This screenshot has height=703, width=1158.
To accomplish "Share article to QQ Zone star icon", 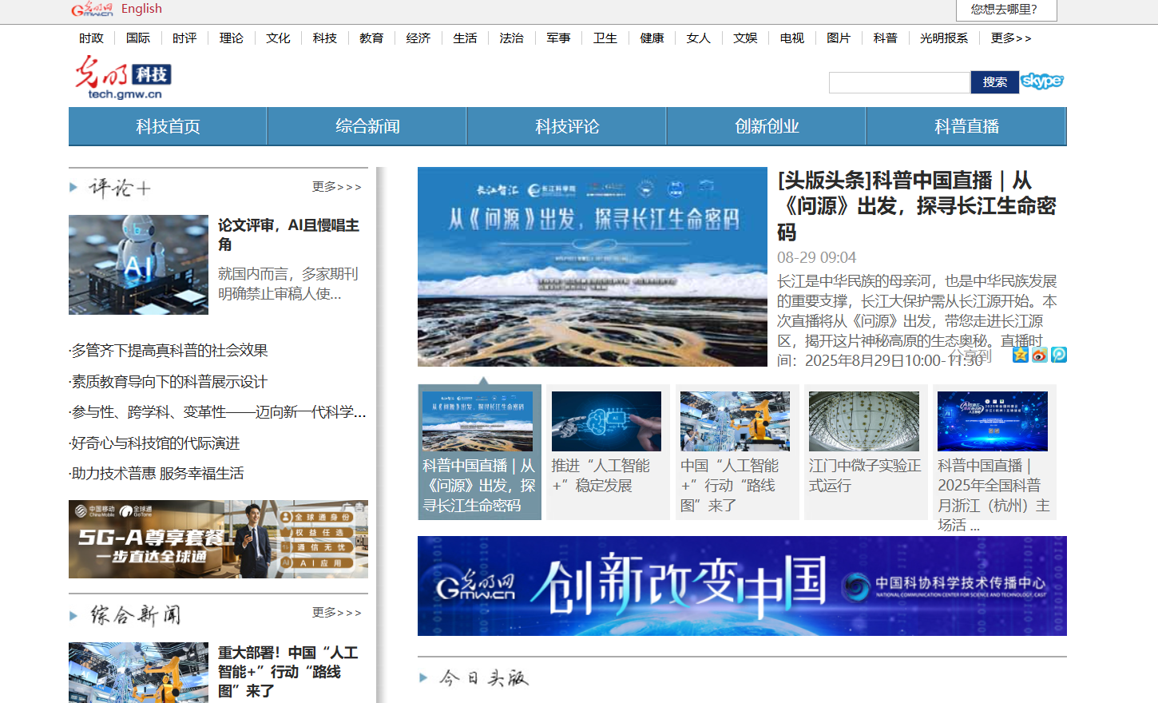I will 1020,355.
